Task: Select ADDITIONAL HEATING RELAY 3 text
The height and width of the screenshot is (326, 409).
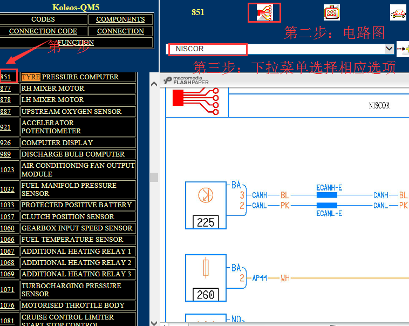Action: [x=77, y=274]
